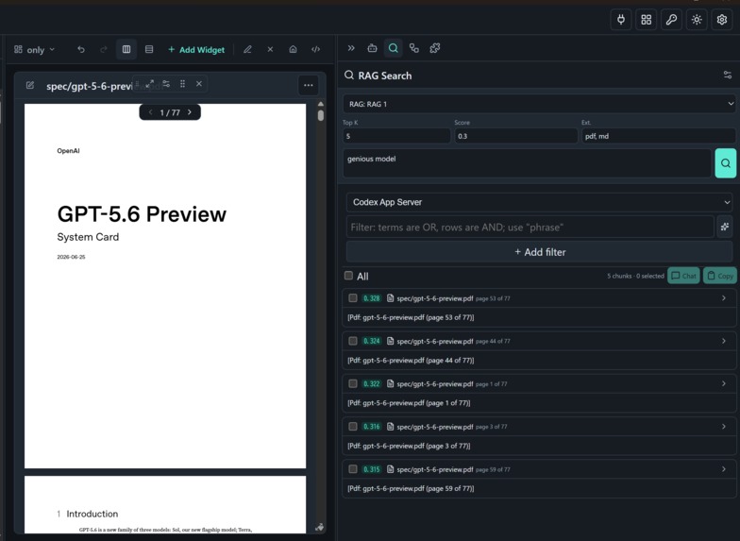The width and height of the screenshot is (740, 541).
Task: Expand the page 53 of 77 result chevron
Action: click(x=724, y=298)
